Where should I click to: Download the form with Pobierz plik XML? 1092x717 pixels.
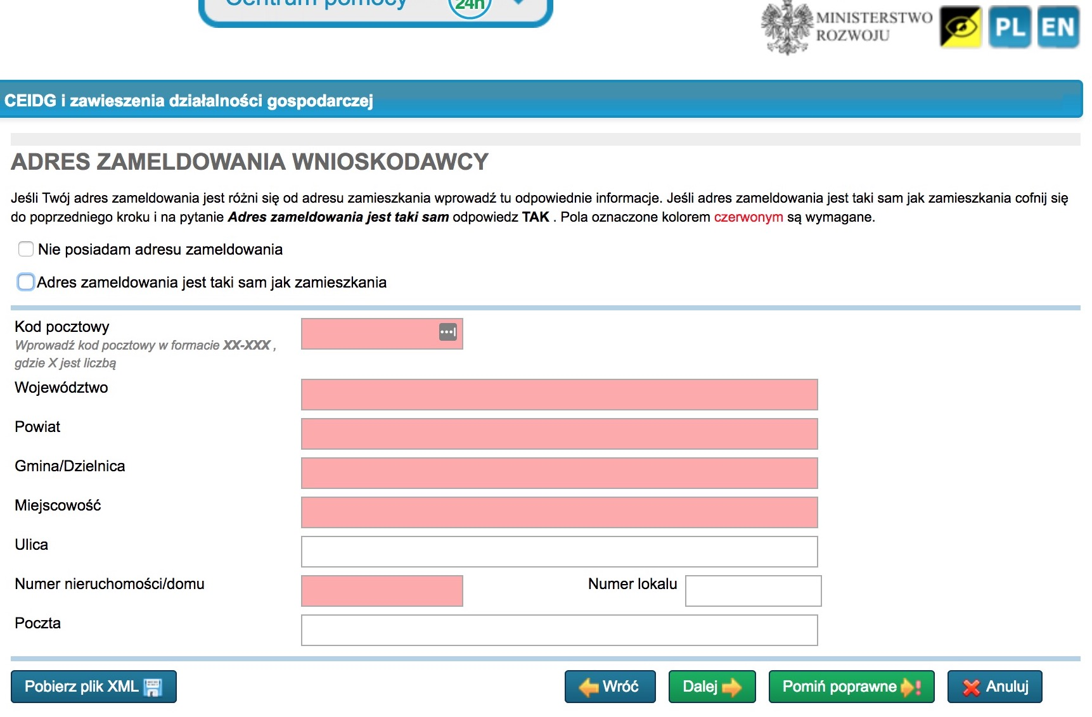[94, 687]
